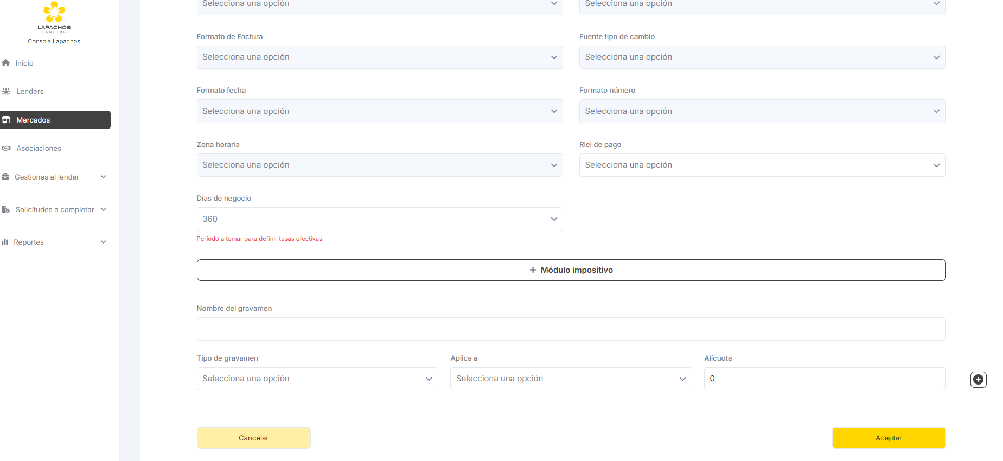Click the Reportes bar chart icon

[x=5, y=242]
